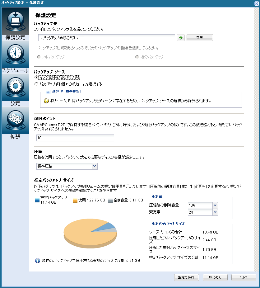
Task: Close the backup settings dialog
Action: pos(257,3)
